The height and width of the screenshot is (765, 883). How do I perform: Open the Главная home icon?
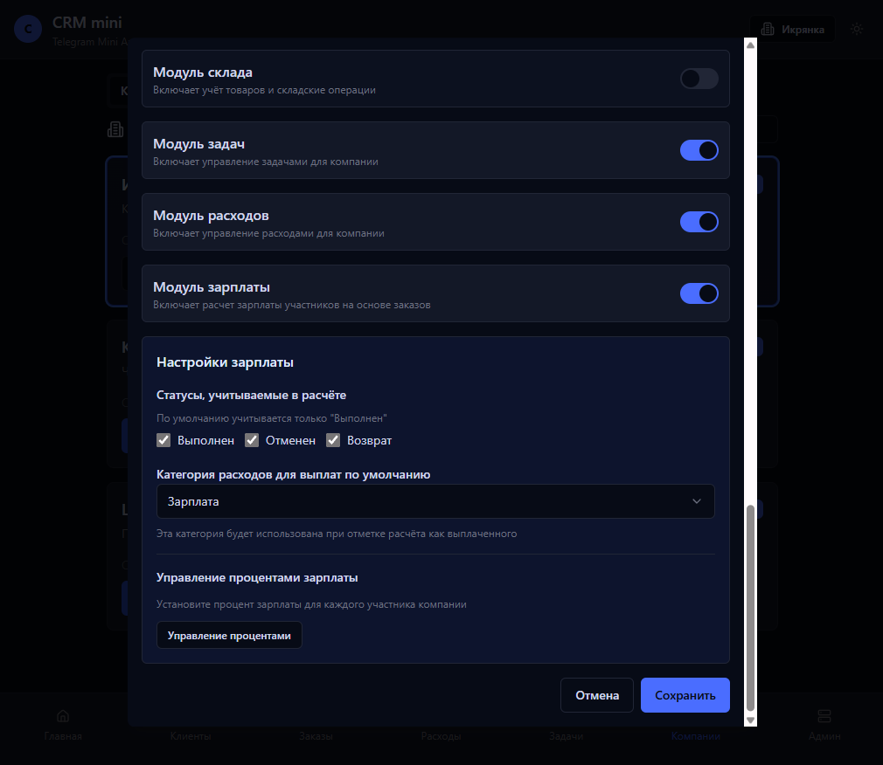(x=62, y=714)
